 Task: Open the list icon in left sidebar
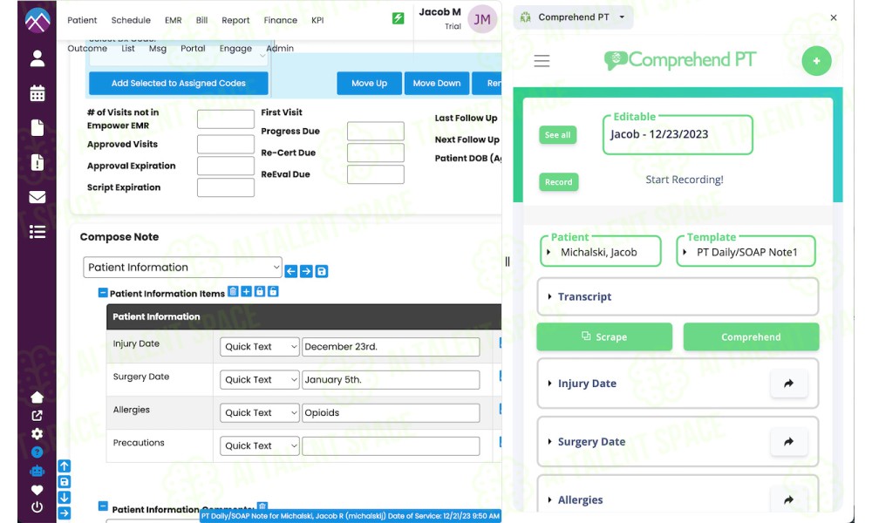[x=37, y=232]
